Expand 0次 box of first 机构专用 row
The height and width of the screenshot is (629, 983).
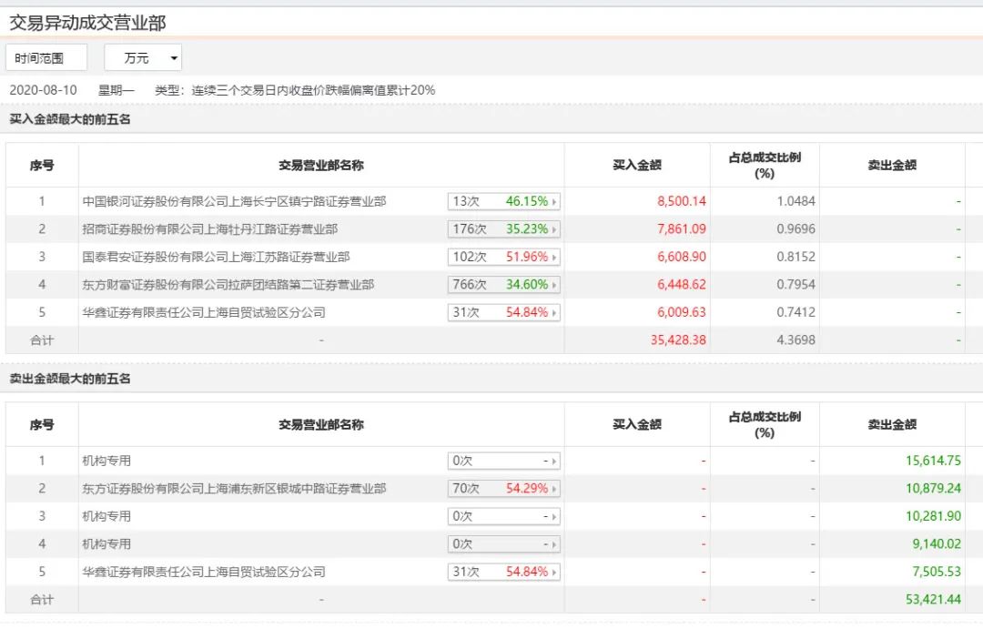[x=503, y=461]
